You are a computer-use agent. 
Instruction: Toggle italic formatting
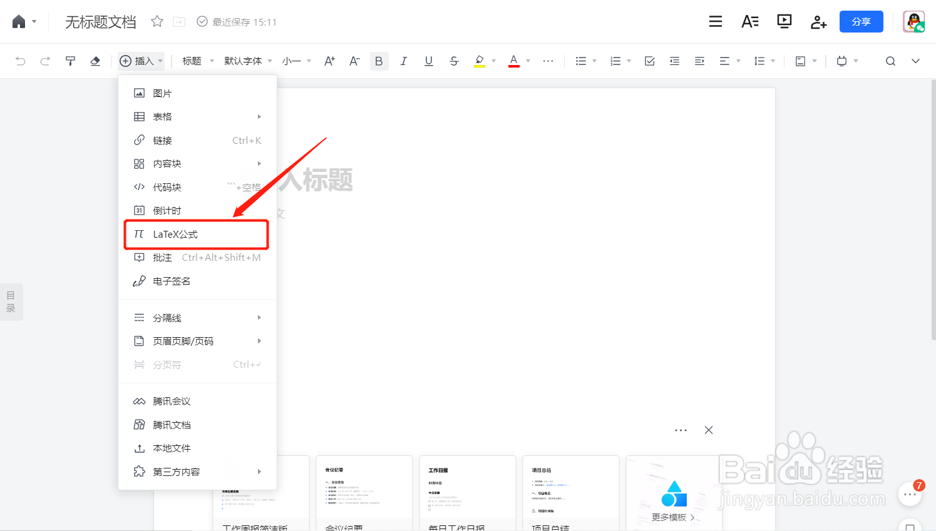[404, 61]
